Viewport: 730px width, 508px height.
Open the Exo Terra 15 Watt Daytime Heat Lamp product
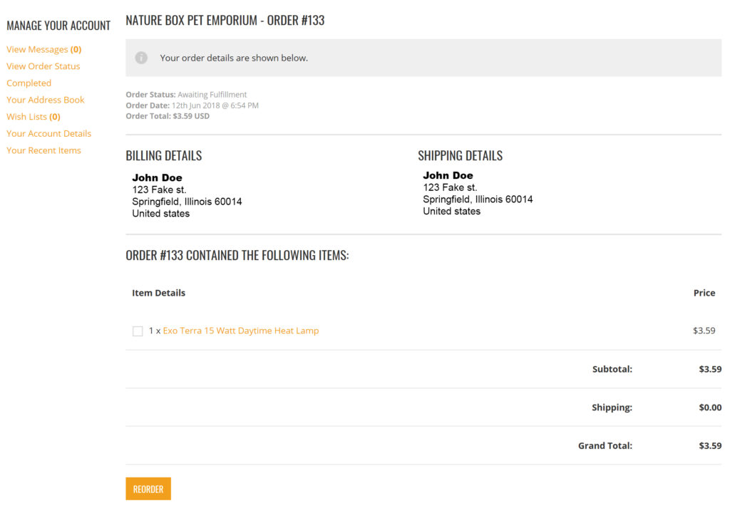(240, 331)
